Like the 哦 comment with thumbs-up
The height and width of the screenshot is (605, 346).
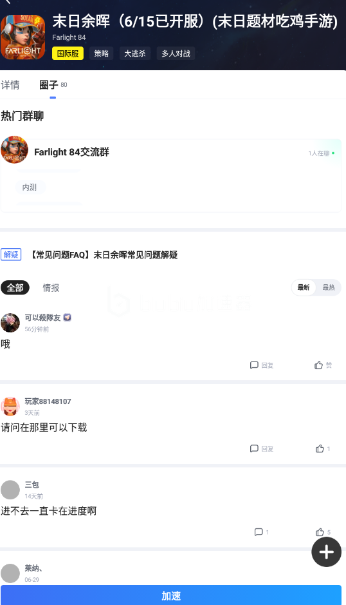point(323,365)
